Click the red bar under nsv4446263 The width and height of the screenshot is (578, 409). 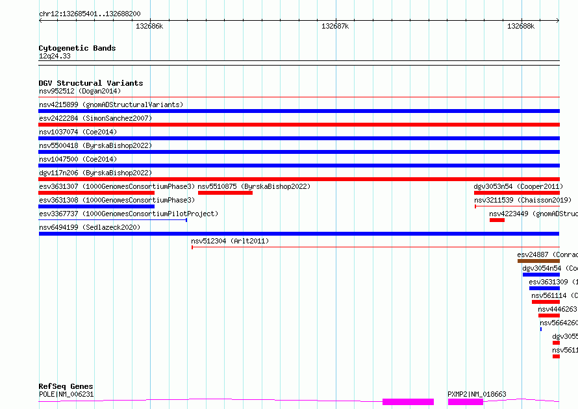(549, 316)
